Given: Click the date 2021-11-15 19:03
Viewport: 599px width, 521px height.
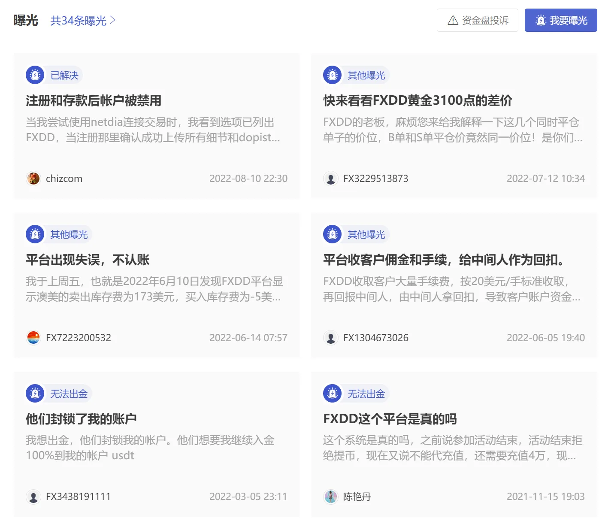Looking at the screenshot, I should [546, 497].
